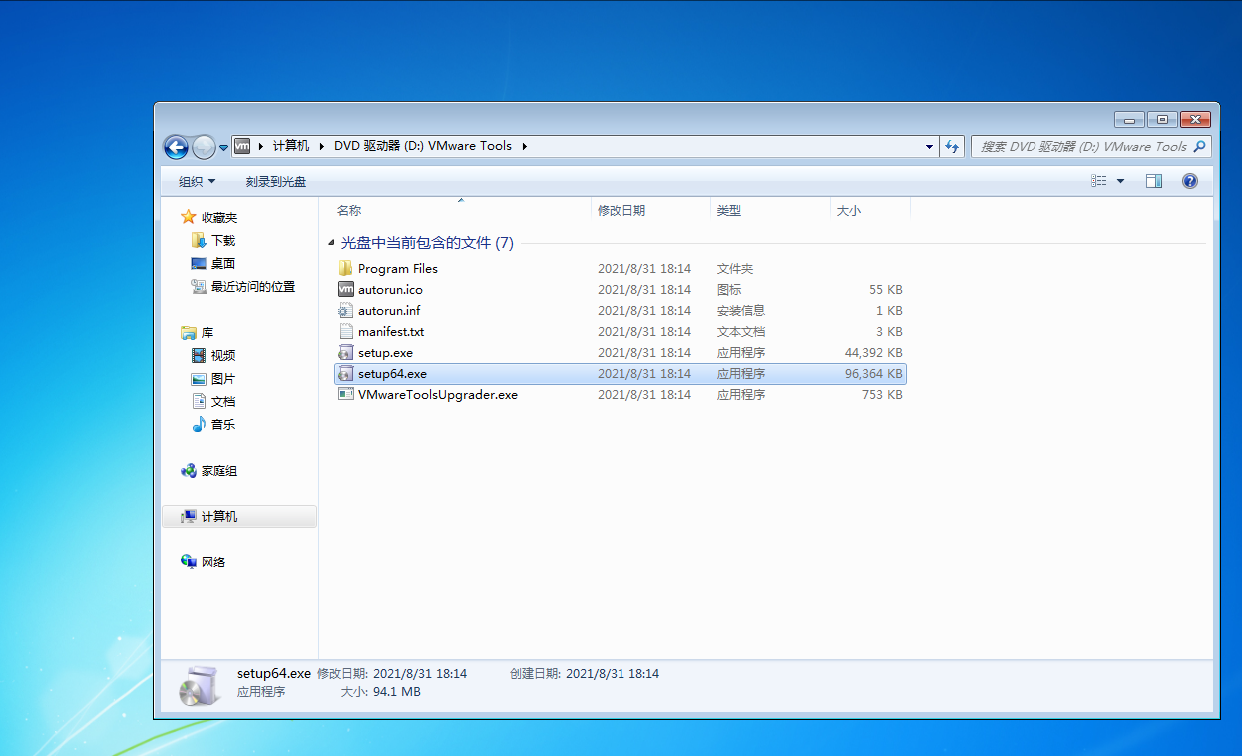Click the 网络 icon in navigation pane
The height and width of the screenshot is (756, 1242).
point(189,562)
